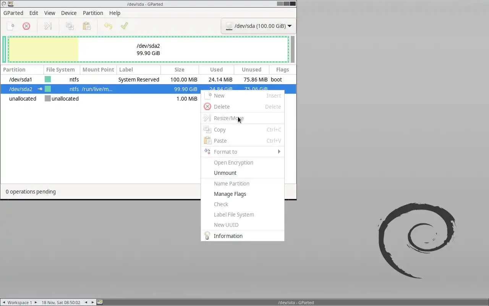Click the green ntfs color square for /dev/sda1
The height and width of the screenshot is (306, 489).
pos(48,80)
